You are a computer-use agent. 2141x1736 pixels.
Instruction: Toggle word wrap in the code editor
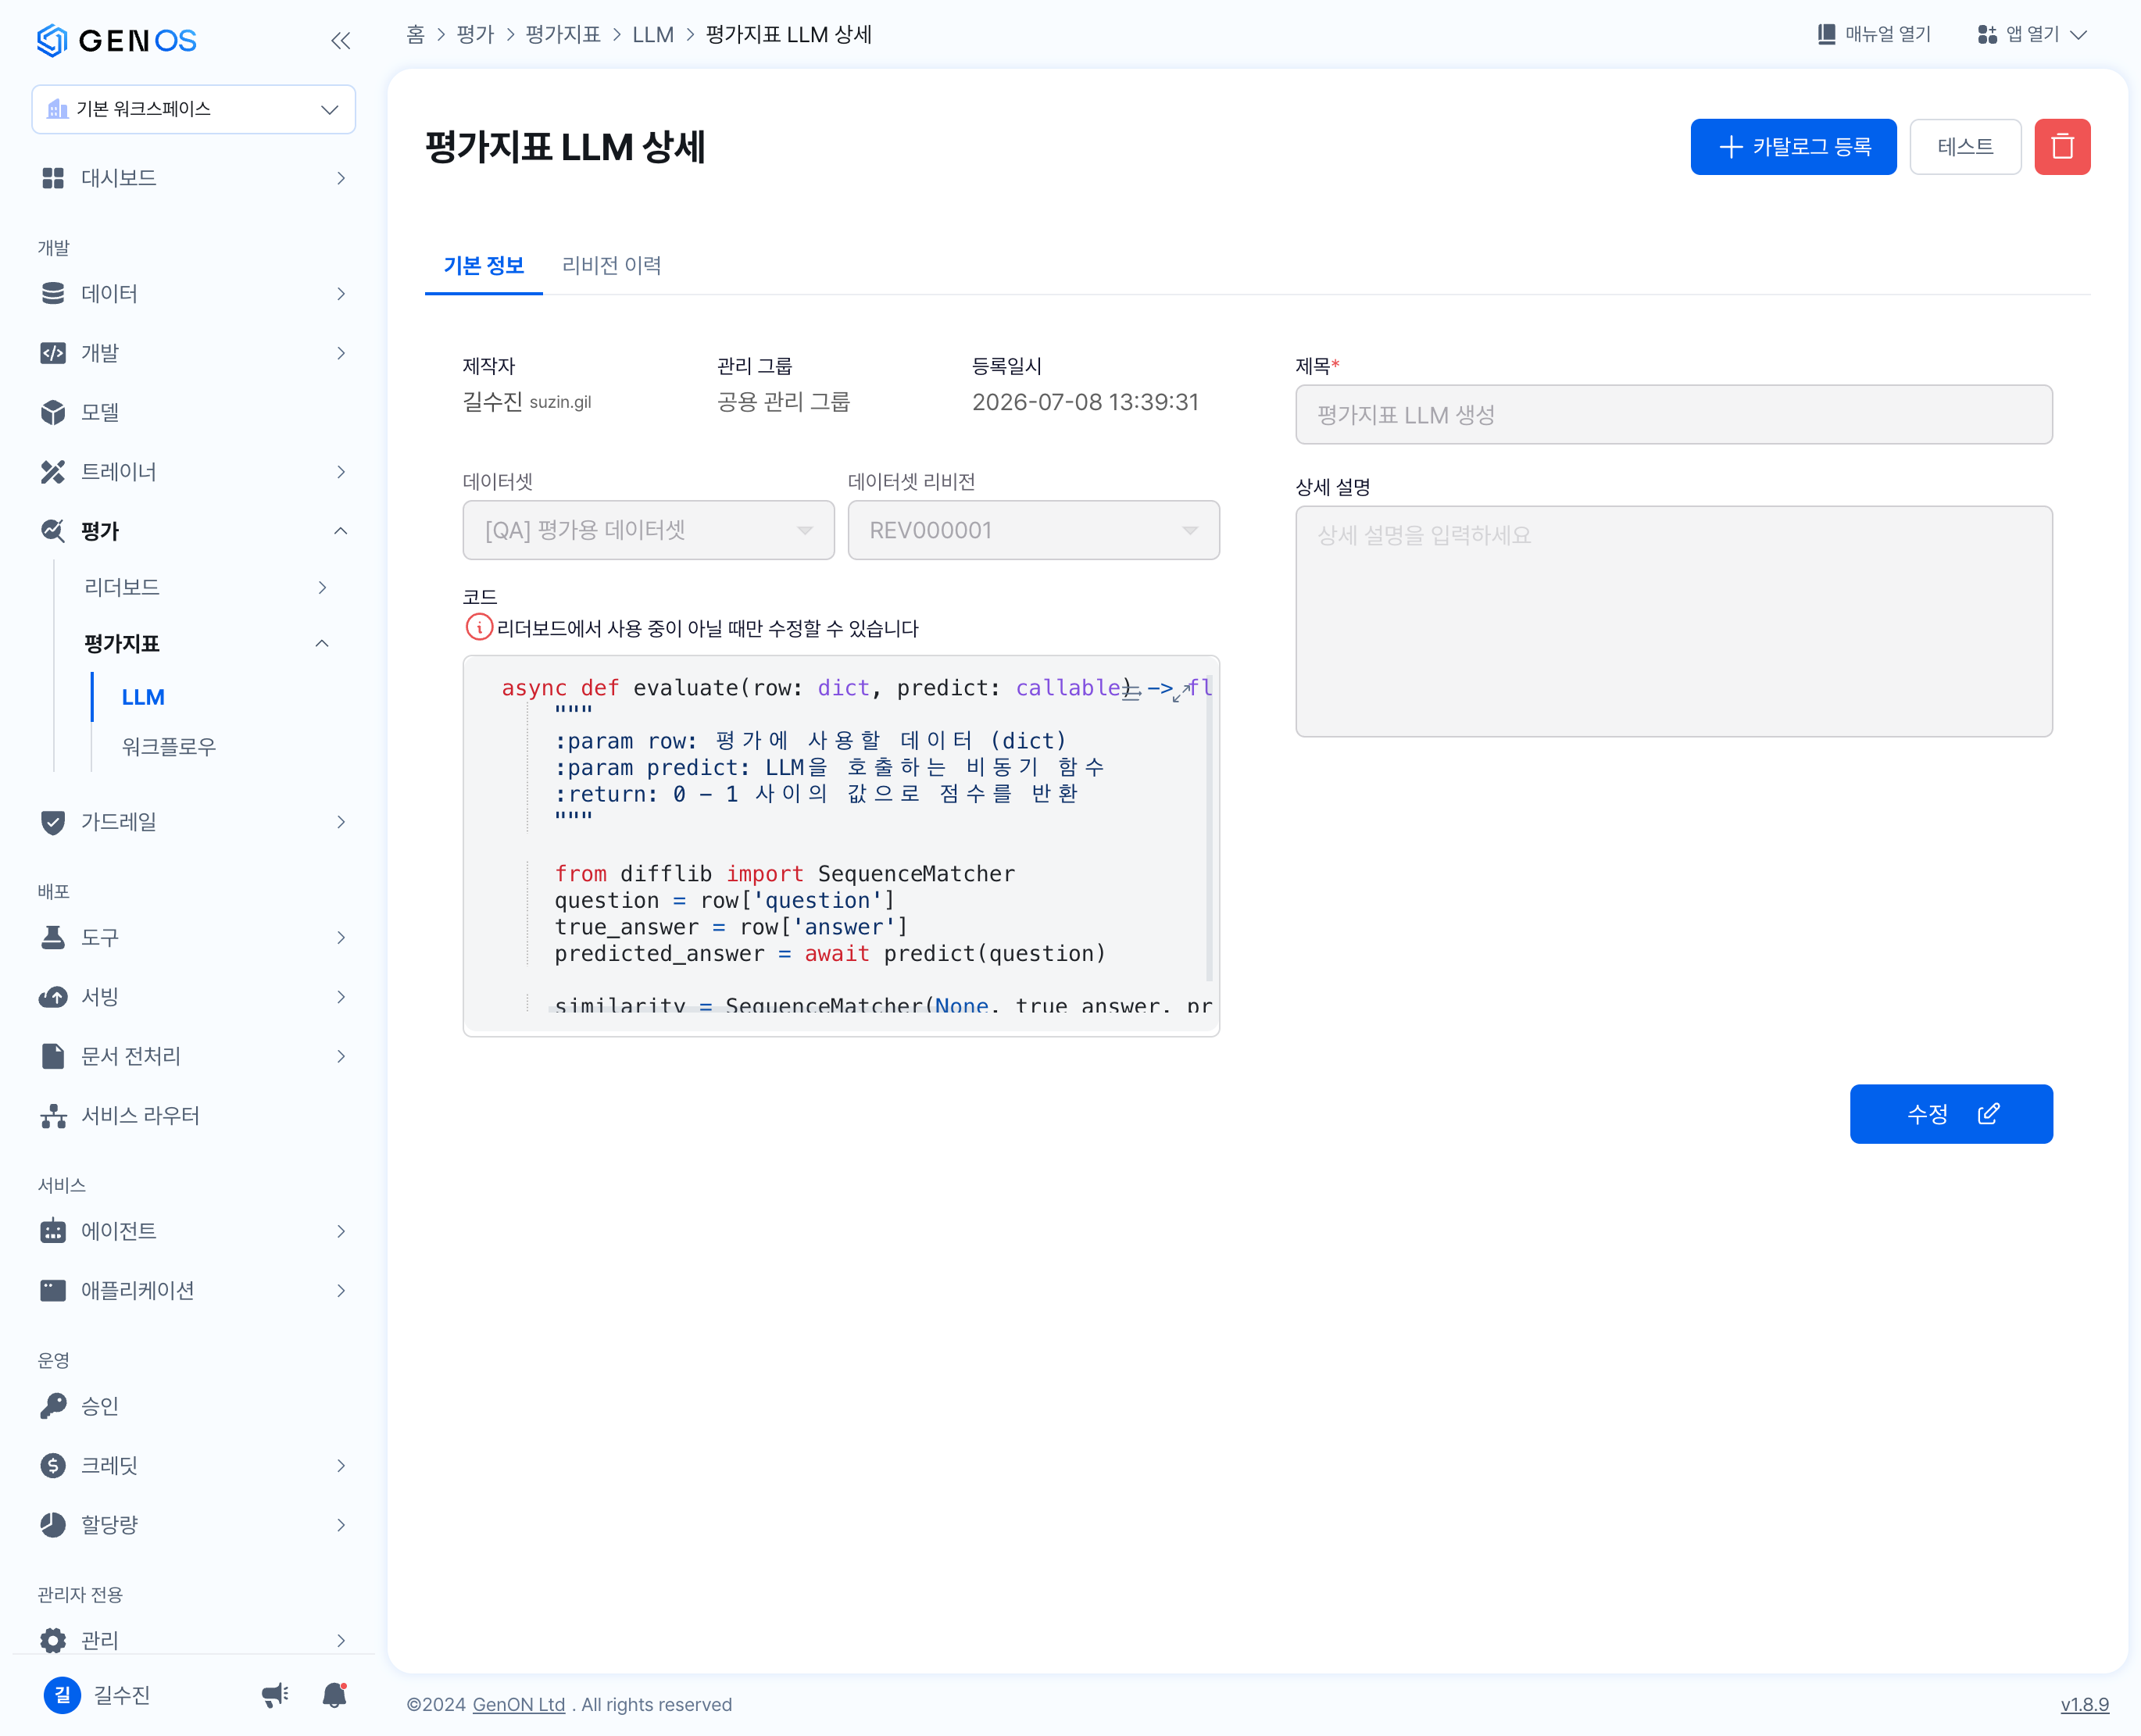click(x=1131, y=690)
